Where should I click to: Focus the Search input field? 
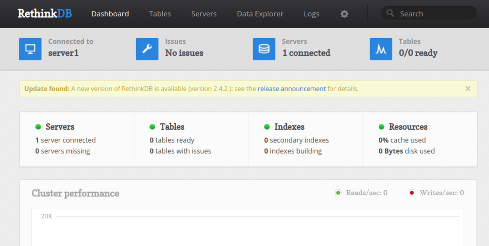coord(429,14)
